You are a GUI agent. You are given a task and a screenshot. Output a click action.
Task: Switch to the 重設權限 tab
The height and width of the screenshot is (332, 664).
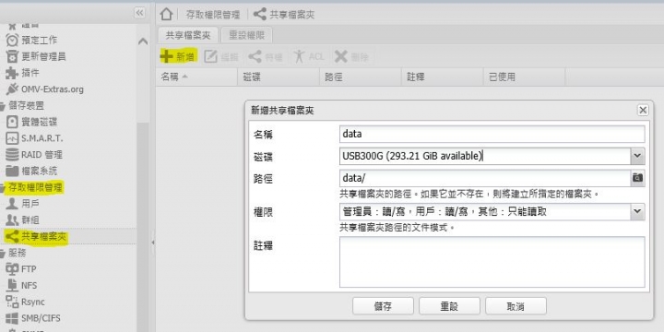247,35
